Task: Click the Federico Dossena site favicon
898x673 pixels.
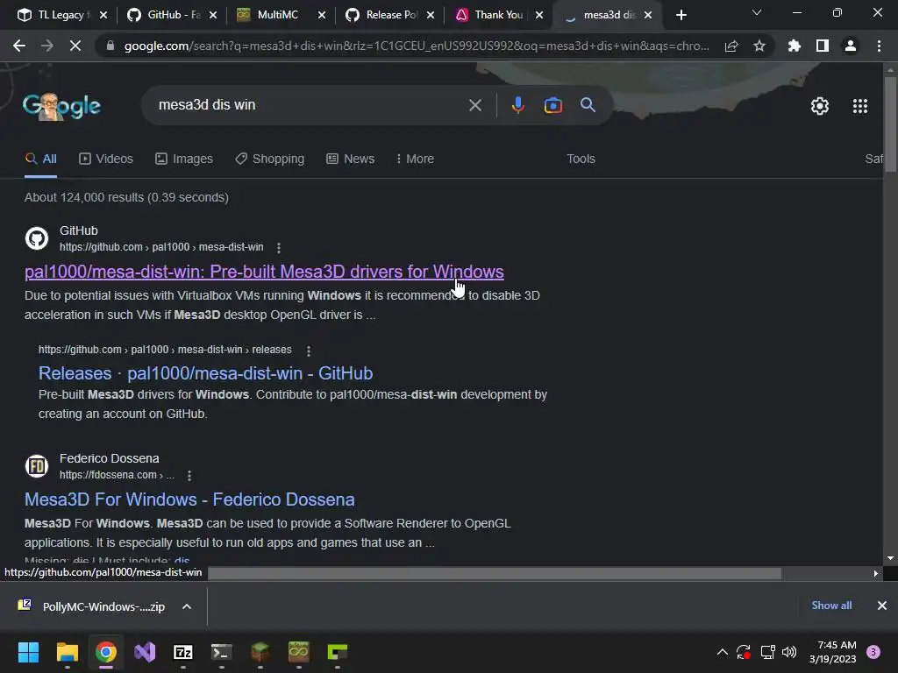Action: pyautogui.click(x=37, y=466)
